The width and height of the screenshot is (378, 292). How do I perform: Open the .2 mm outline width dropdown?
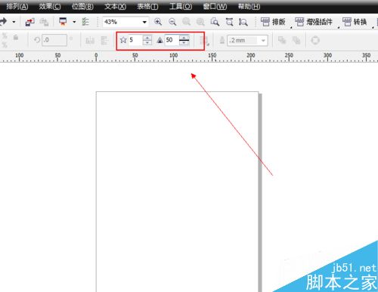(263, 41)
